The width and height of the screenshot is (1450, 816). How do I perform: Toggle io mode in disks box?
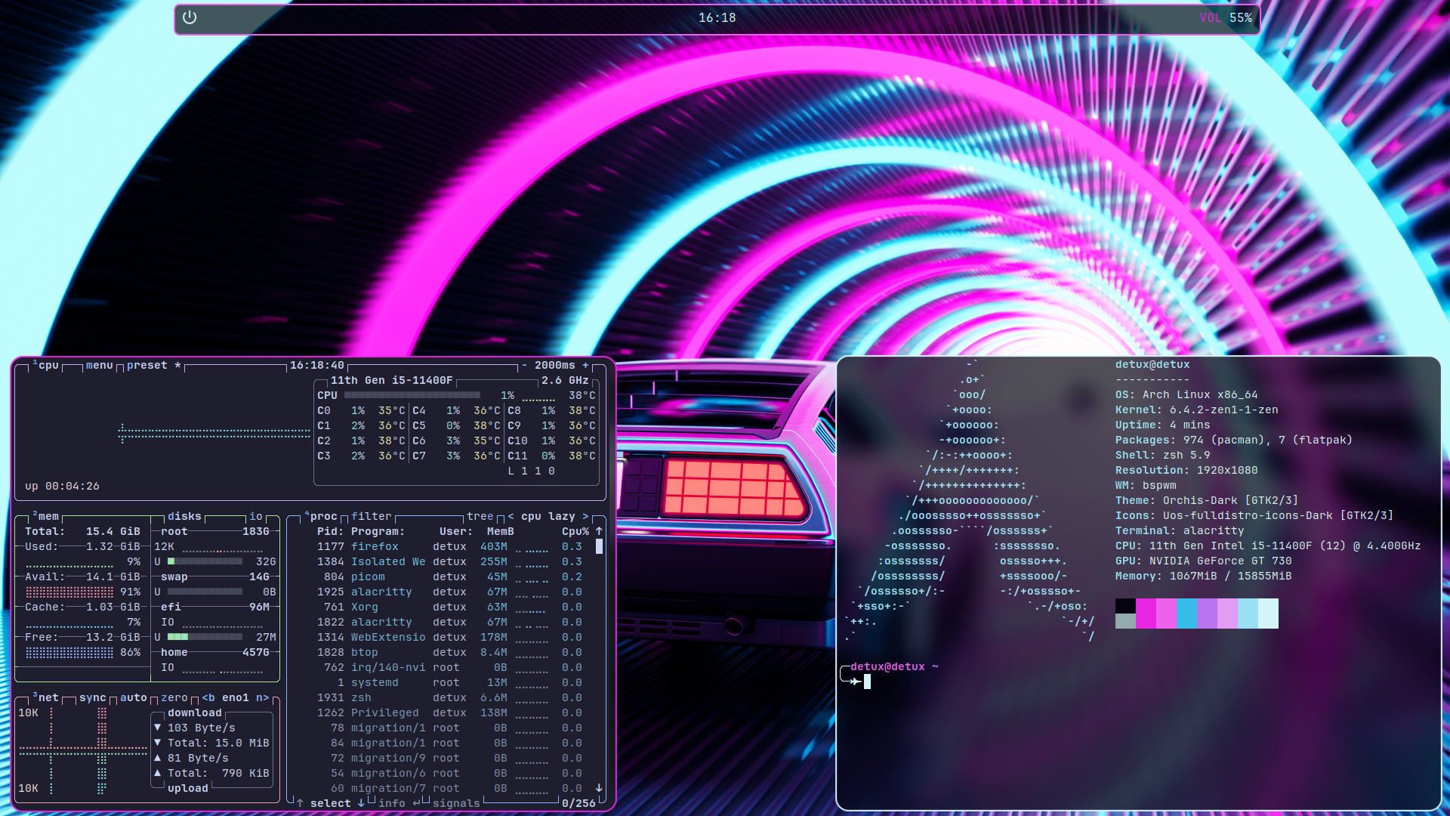256,517
